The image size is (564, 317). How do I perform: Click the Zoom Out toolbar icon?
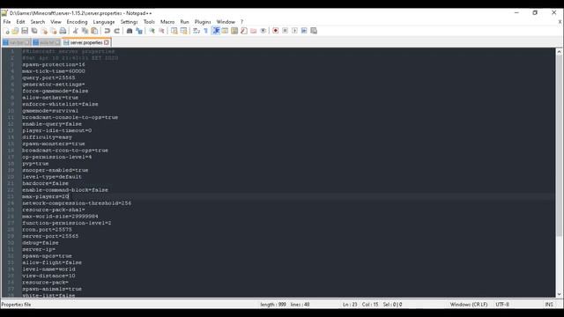coord(161,31)
